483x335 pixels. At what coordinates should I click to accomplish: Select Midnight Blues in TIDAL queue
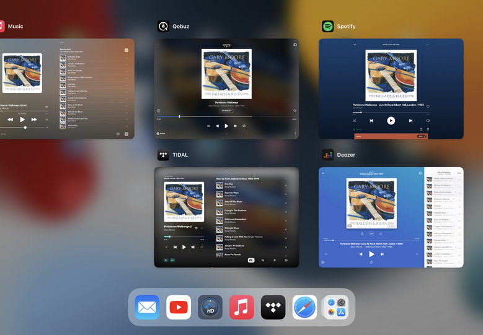tap(252, 229)
